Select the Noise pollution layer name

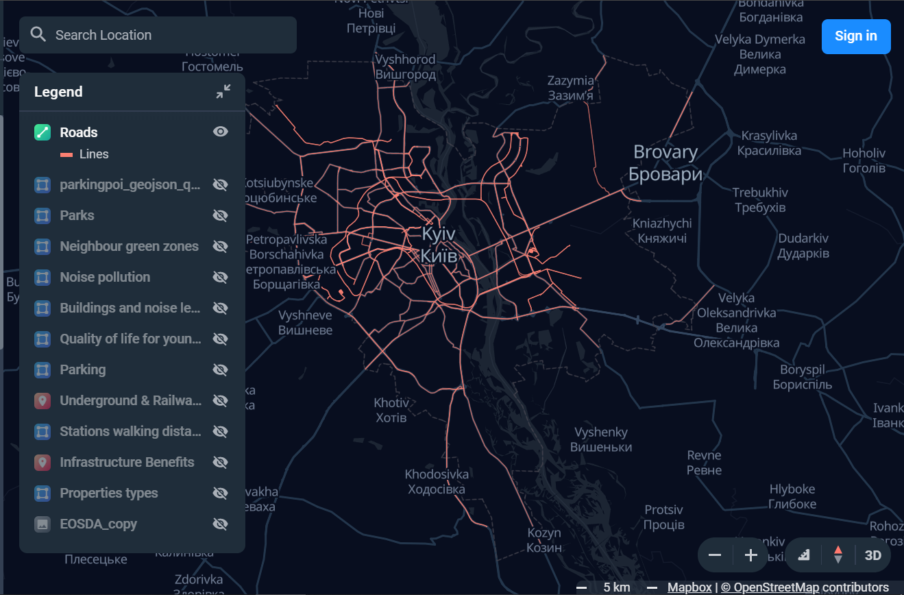point(105,277)
